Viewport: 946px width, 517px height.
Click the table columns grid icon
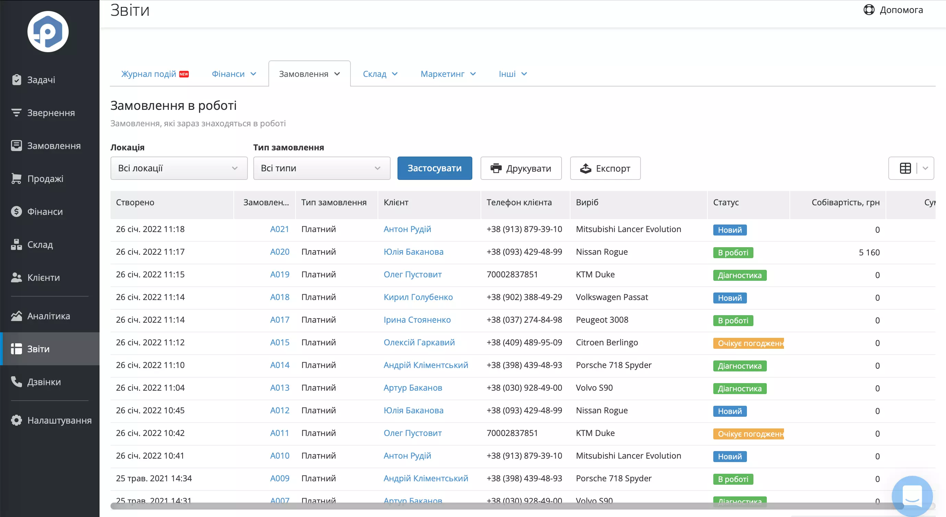(905, 168)
